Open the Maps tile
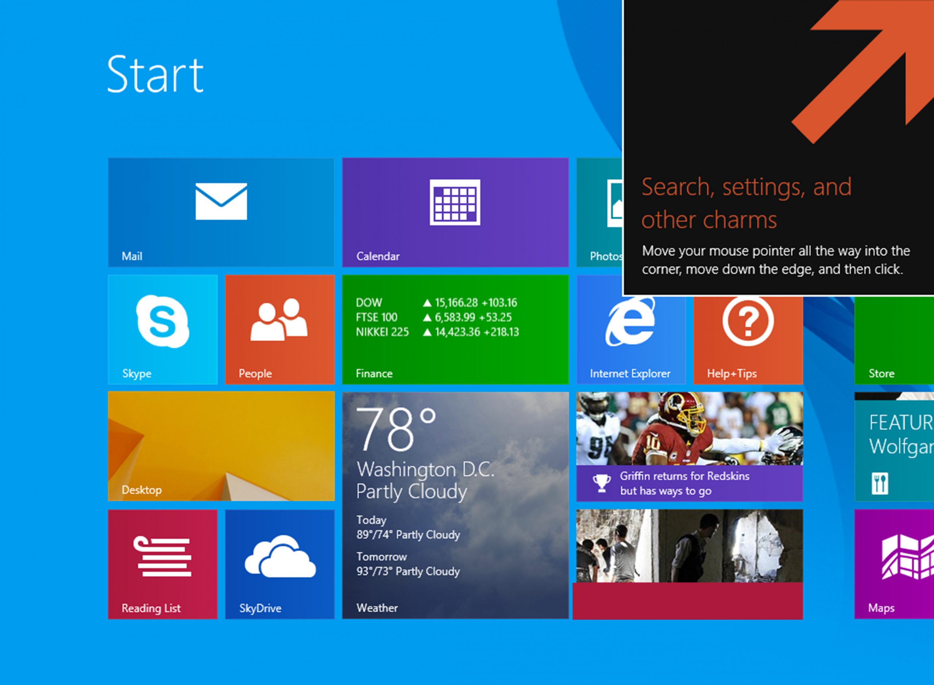Screen dimensions: 934x685 point(894,564)
